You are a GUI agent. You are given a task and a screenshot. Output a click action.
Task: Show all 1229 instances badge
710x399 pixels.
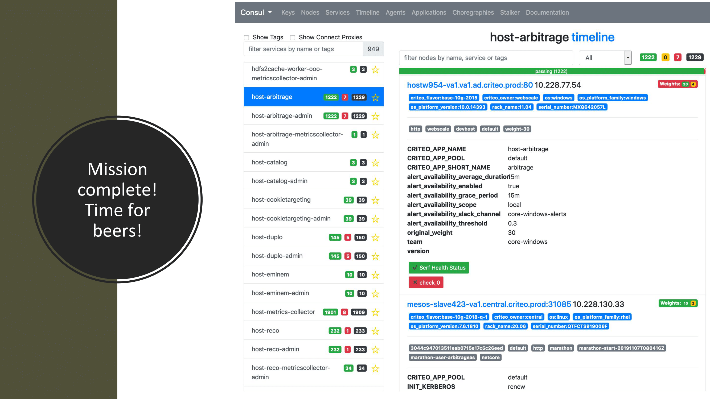(x=695, y=57)
